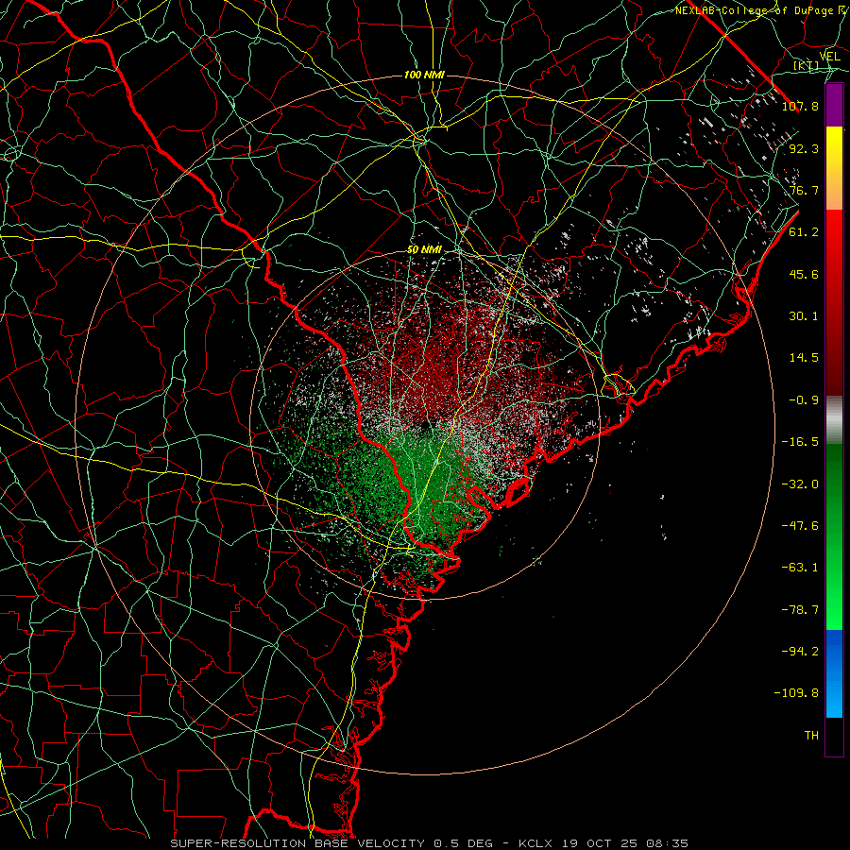Click the black TH segment of the color bar
This screenshot has height=850, width=850.
tap(834, 737)
